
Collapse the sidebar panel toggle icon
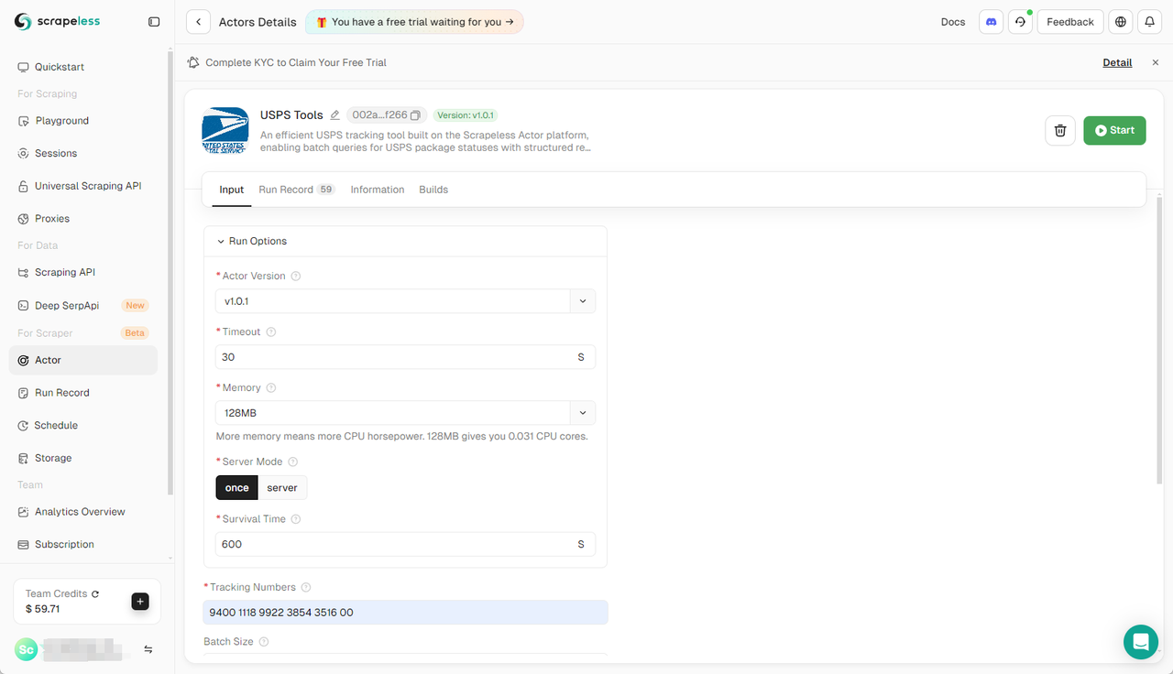pos(154,21)
